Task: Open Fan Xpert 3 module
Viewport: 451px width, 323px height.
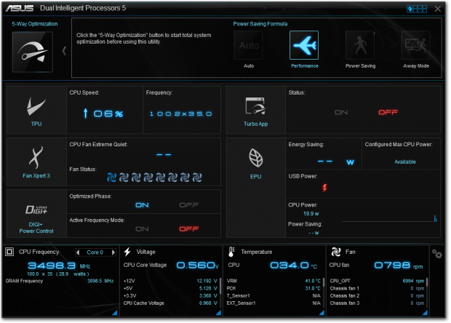Action: pos(36,160)
